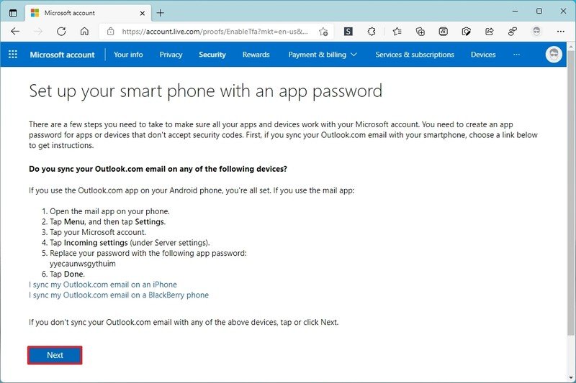Click the page heading Set up your smart phone
The width and height of the screenshot is (576, 383).
[x=206, y=91]
